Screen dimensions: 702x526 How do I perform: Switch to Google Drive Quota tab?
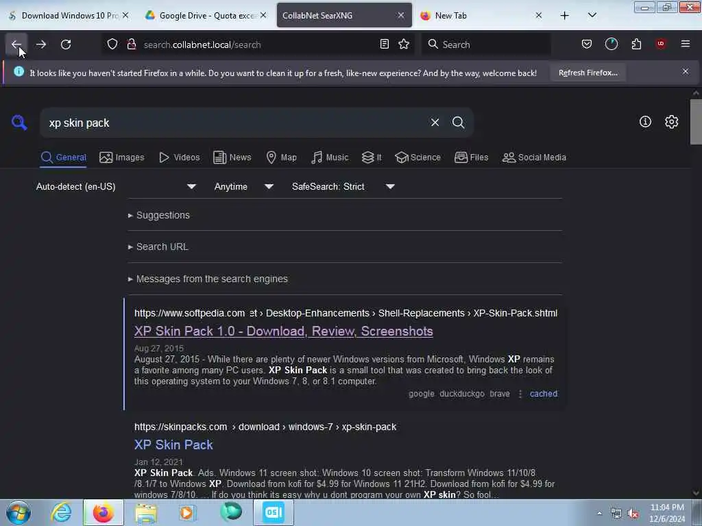click(206, 16)
